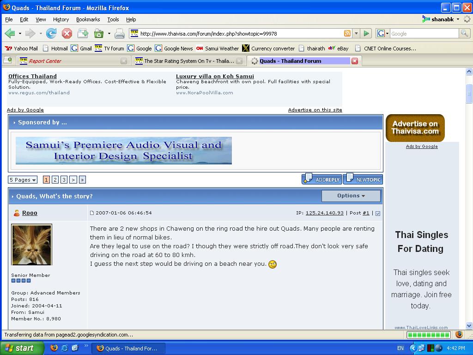Open a new tab with the New Tab icon

[x=83, y=33]
